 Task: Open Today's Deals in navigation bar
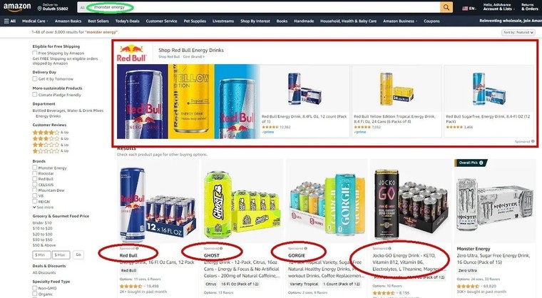pos(127,21)
